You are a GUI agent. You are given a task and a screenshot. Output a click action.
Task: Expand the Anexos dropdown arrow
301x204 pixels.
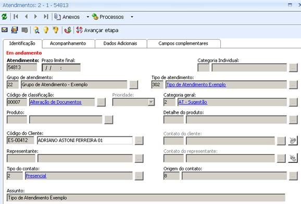(x=87, y=17)
